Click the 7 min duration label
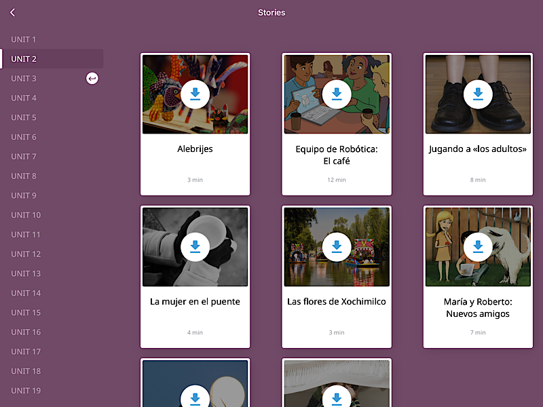The image size is (543, 407). (478, 332)
